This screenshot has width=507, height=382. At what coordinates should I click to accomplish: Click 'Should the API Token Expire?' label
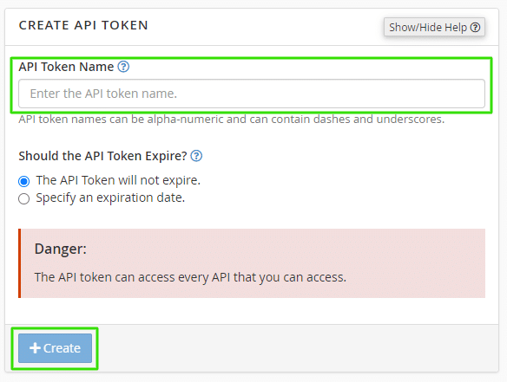pos(102,156)
